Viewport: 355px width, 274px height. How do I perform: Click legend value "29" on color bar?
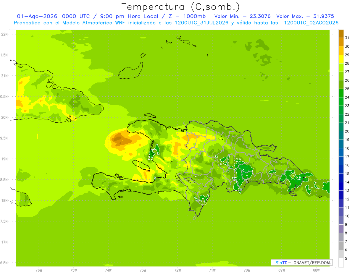(x=347, y=55)
